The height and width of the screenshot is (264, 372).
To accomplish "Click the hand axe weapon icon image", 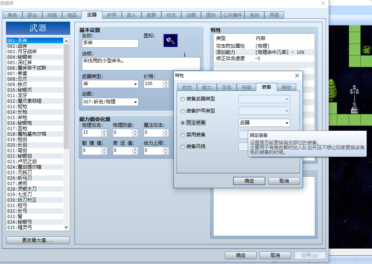I will point(170,40).
